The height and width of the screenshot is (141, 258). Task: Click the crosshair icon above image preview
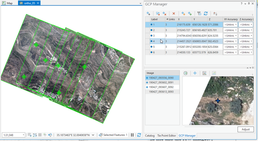click(195, 73)
